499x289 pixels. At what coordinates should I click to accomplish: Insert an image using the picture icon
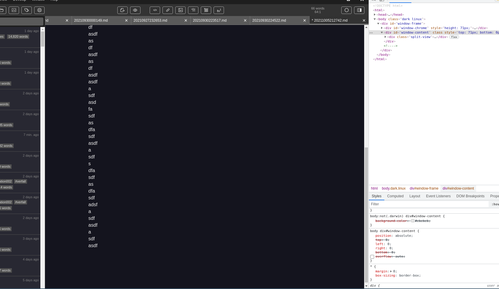pyautogui.click(x=181, y=10)
